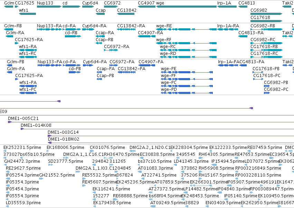Select the wge-RD transcript

point(188,57)
